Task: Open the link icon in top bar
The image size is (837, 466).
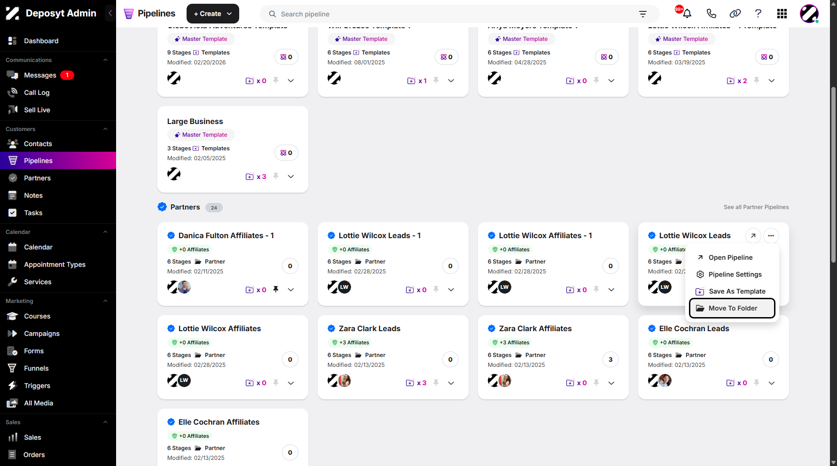Action: point(735,14)
